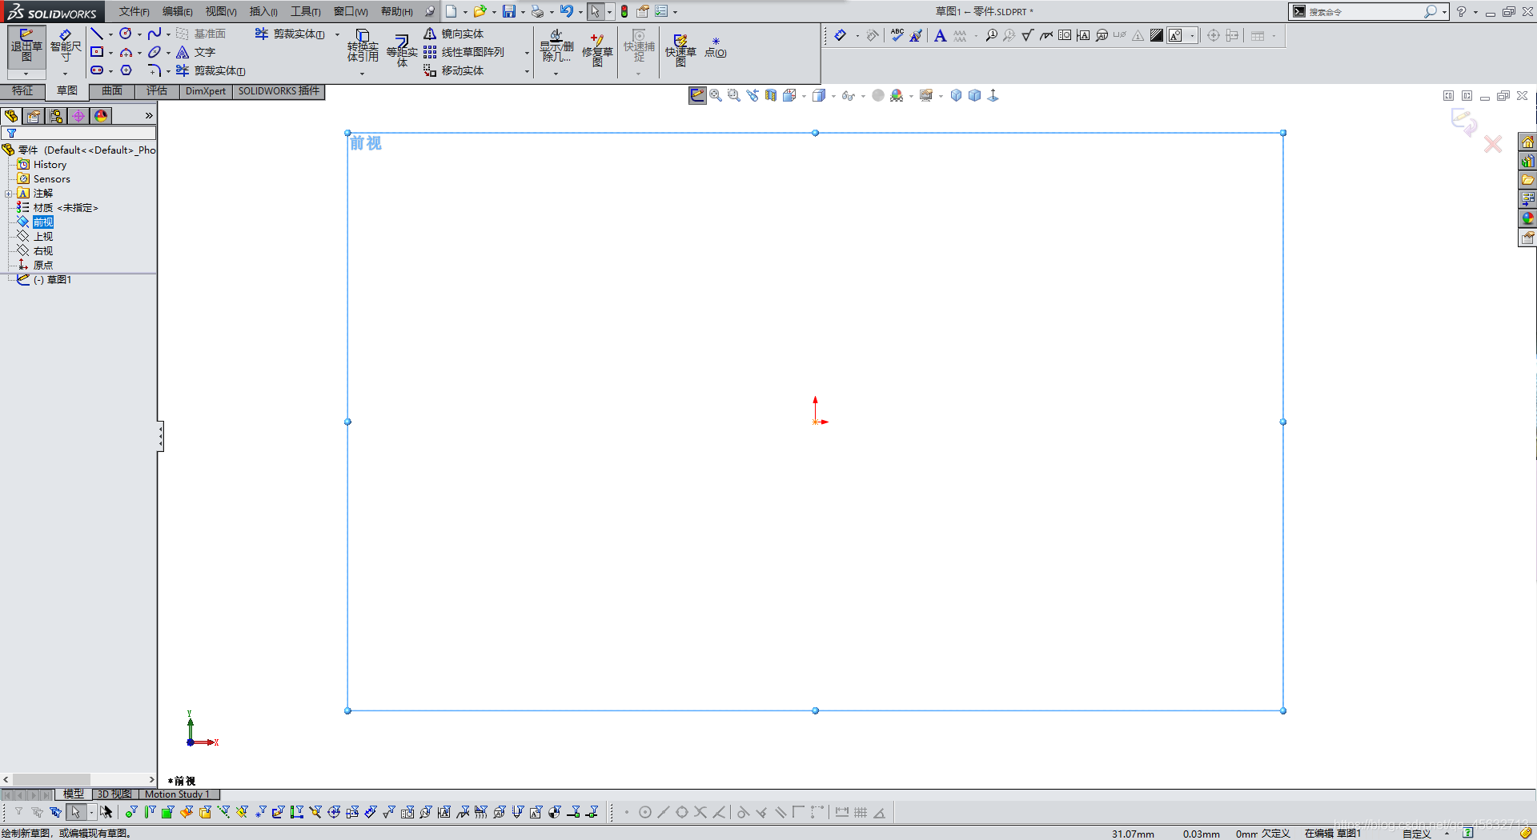Screen dimensions: 1537x840
Task: Open the 编辑(E) menu
Action: point(177,11)
